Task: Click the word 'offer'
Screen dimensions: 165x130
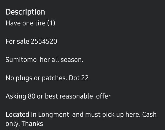Action: (x=103, y=96)
